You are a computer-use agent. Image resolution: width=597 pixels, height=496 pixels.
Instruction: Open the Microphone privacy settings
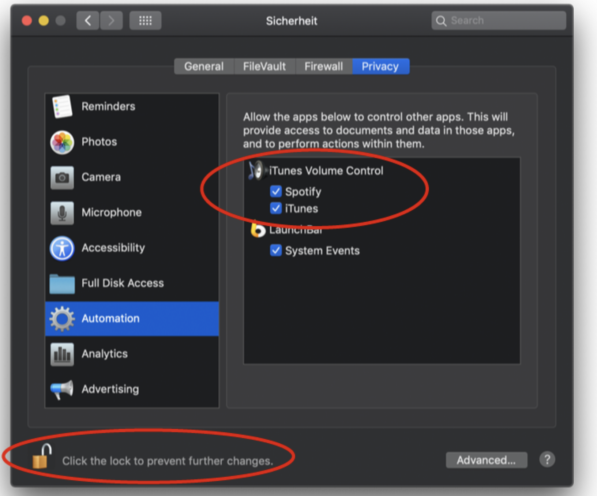click(112, 212)
